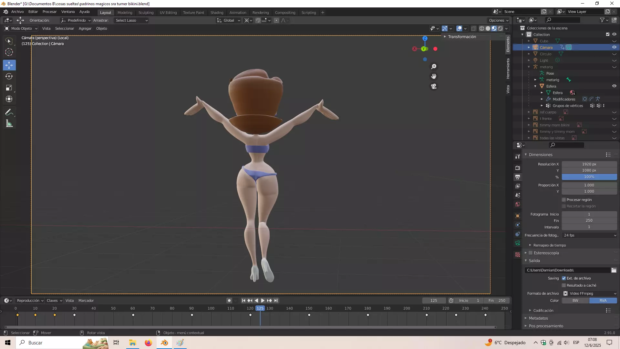Toggle Collection exclude checkbox in outliner

[x=608, y=34]
